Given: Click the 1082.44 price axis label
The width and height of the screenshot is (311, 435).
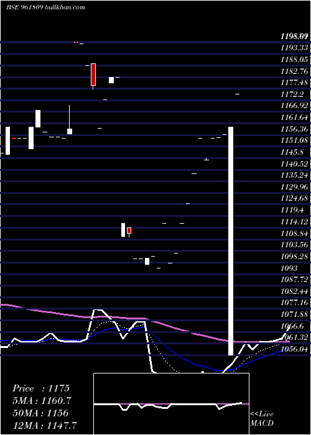Looking at the screenshot, I should pyautogui.click(x=294, y=291).
